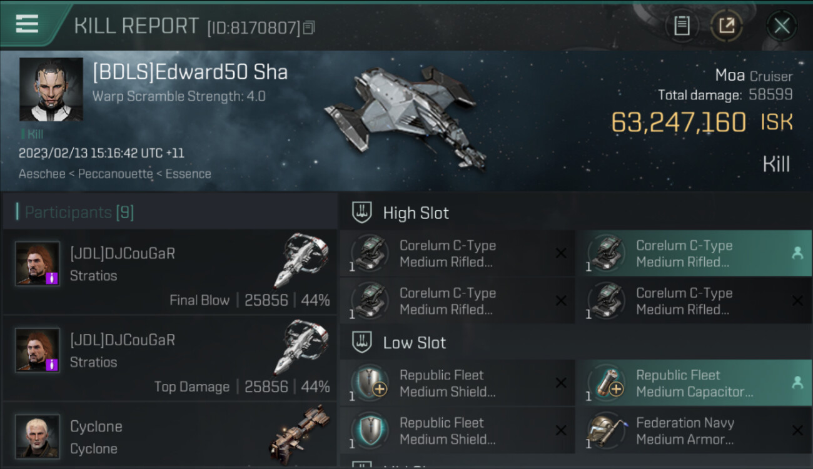Screen dimensions: 813x469
Task: Open the Cyclone pilot portrait
Action: 38,436
